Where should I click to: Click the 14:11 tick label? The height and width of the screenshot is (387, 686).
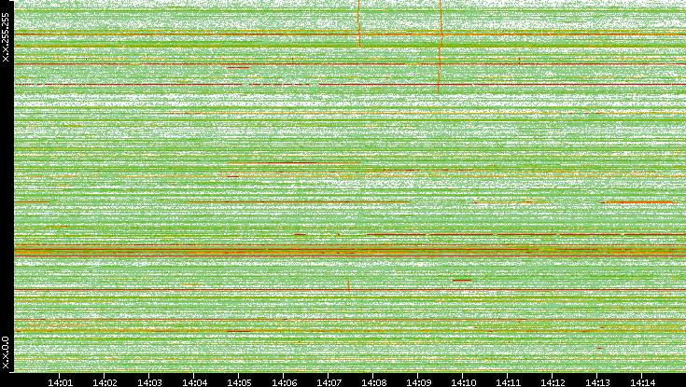(508, 382)
